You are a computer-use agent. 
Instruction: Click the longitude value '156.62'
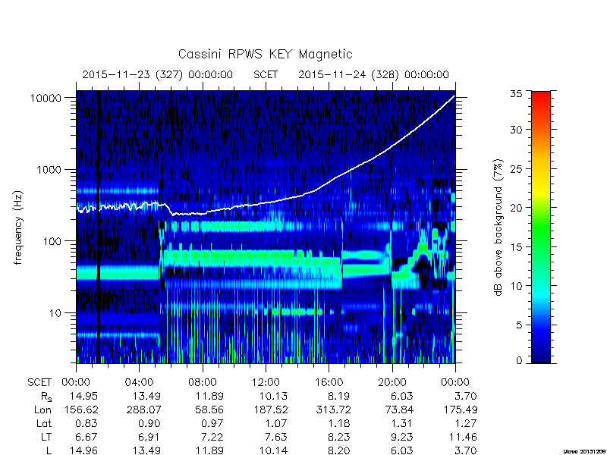tap(80, 409)
